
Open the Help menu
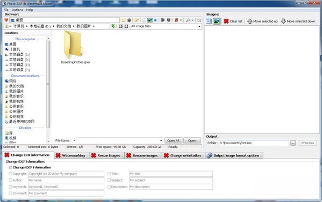30,10
